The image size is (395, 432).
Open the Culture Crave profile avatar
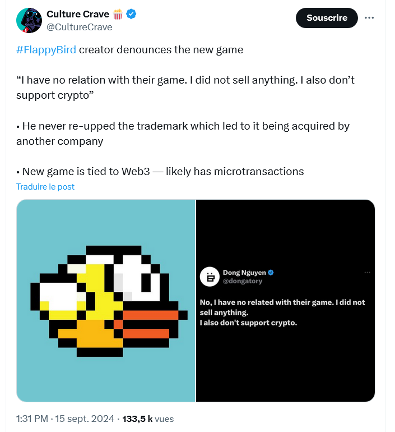coord(29,20)
